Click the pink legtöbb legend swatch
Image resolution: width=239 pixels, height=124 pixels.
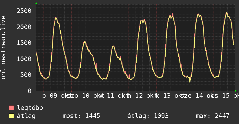click(11, 108)
